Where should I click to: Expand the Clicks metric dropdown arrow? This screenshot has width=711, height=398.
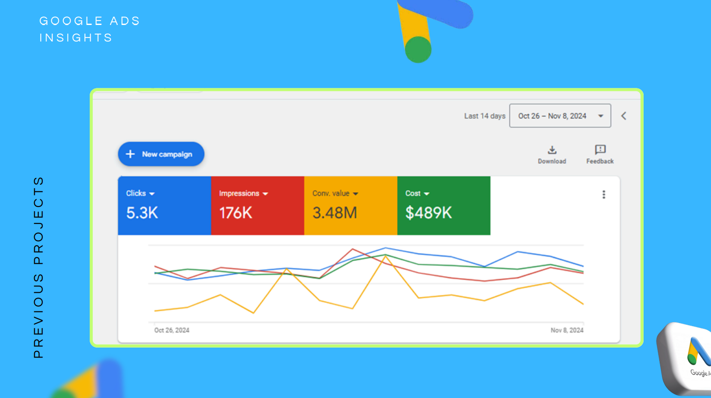[x=152, y=194]
